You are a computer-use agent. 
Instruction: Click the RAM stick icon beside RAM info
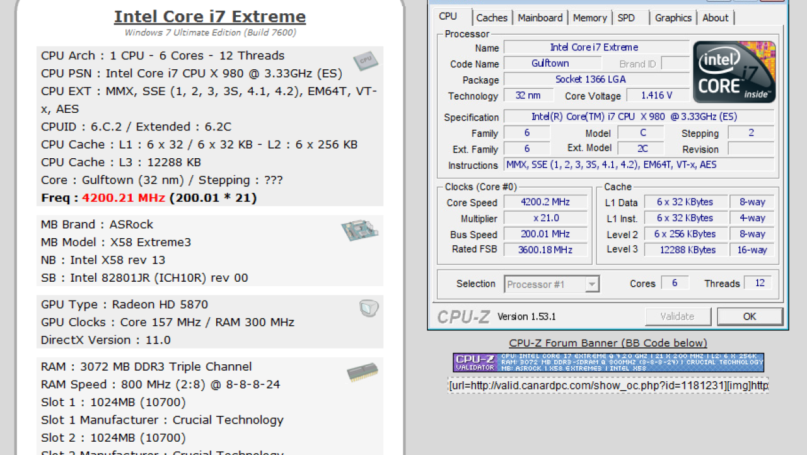coord(363,372)
